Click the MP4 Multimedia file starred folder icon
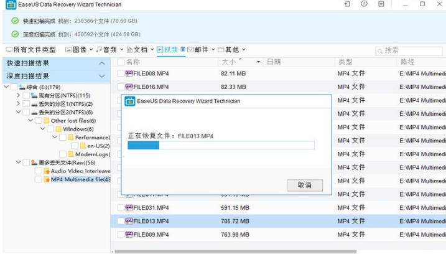The width and height of the screenshot is (446, 254). [47, 179]
